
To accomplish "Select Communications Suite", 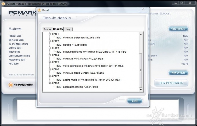I will pyautogui.click(x=19, y=56).
